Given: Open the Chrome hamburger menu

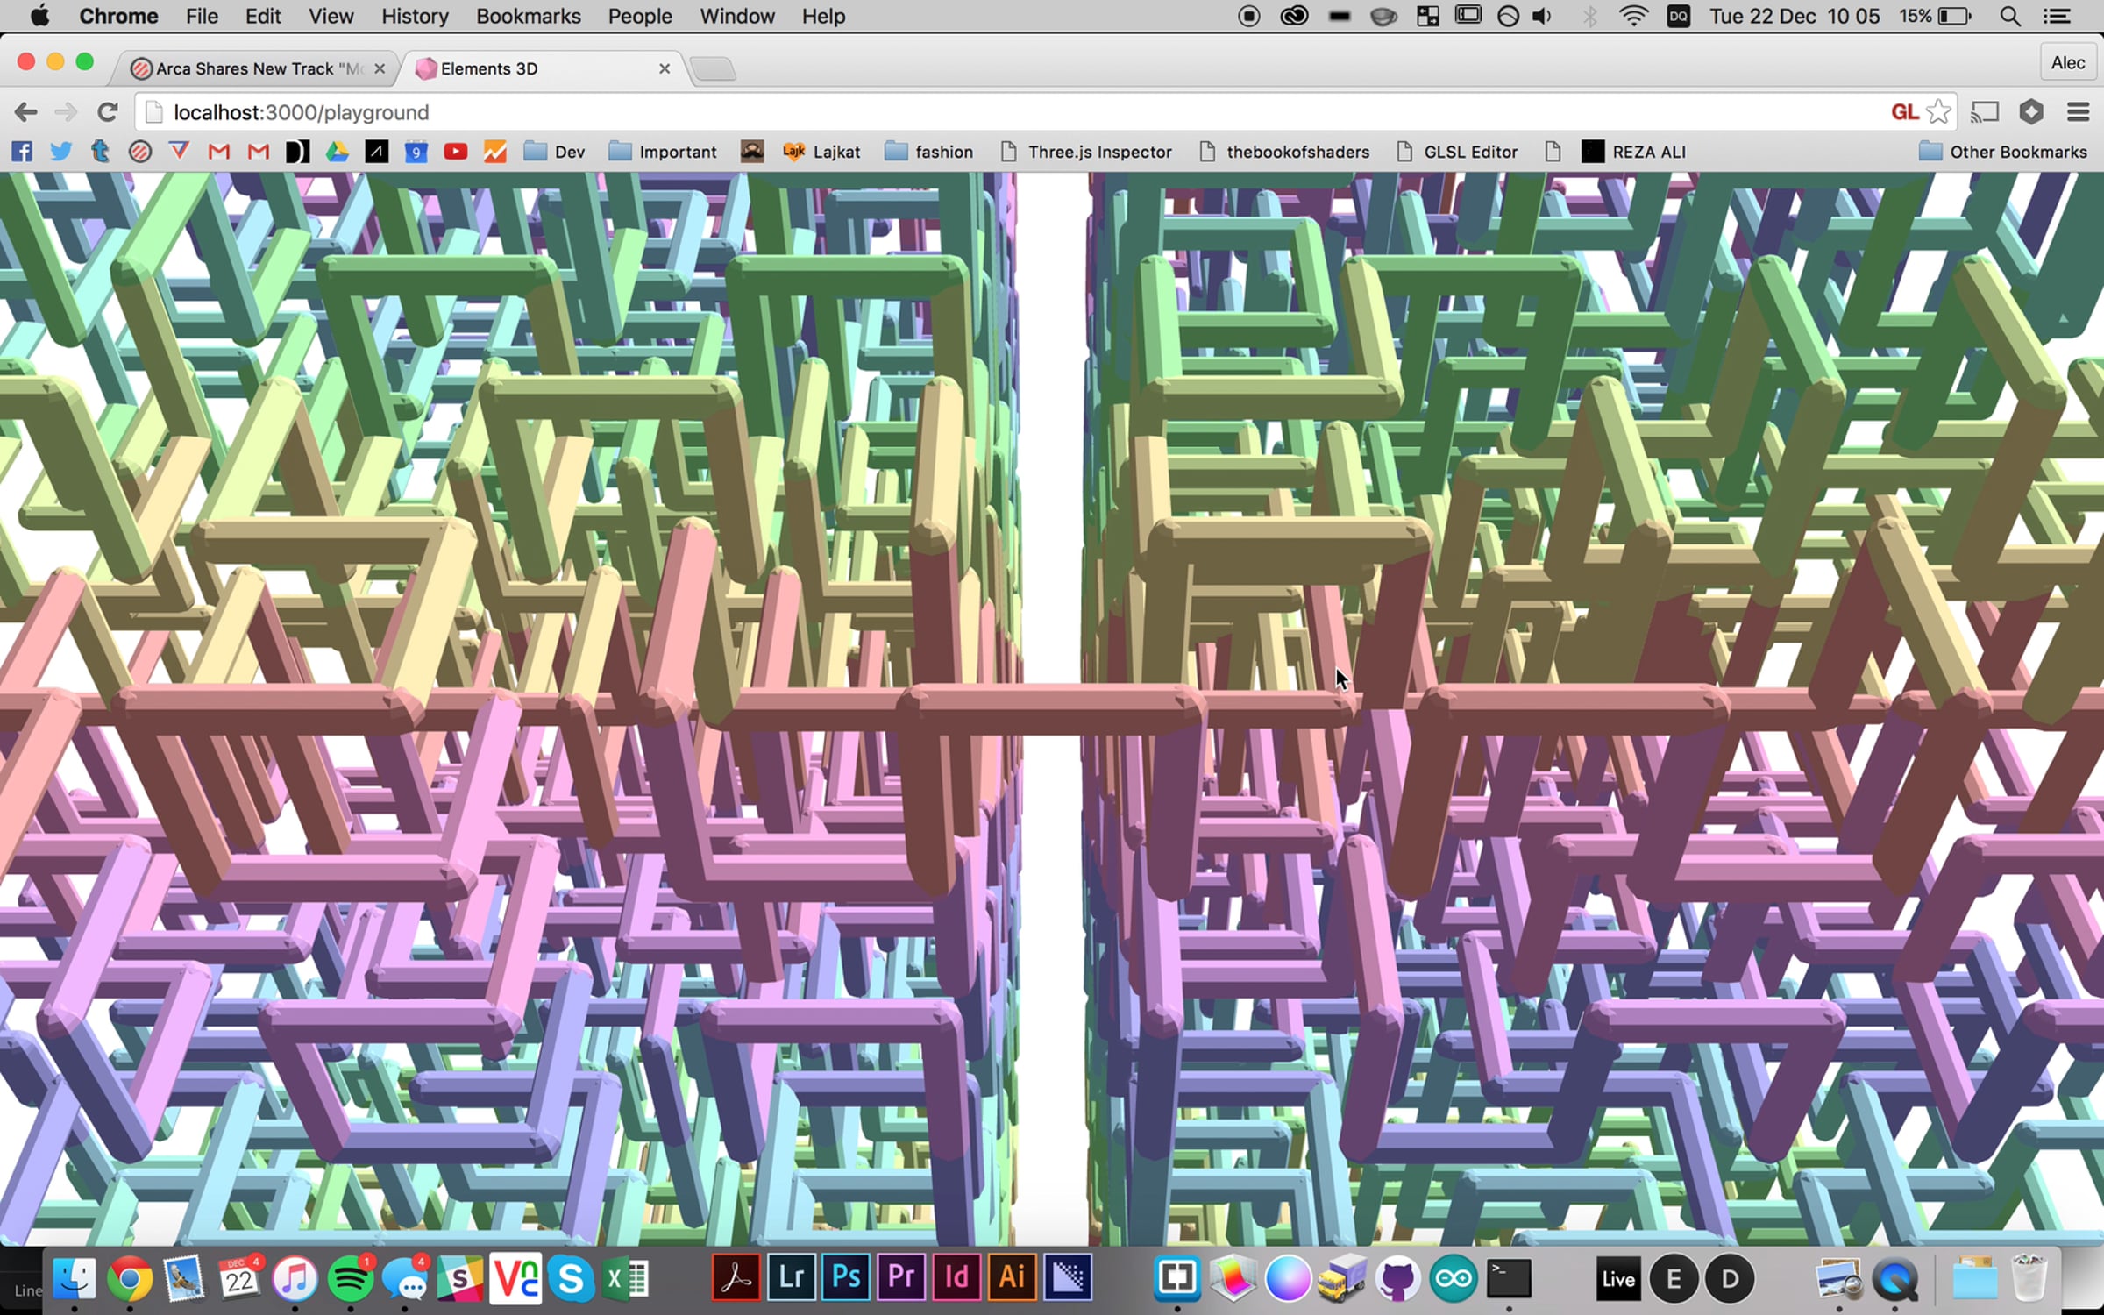Looking at the screenshot, I should pos(2078,112).
